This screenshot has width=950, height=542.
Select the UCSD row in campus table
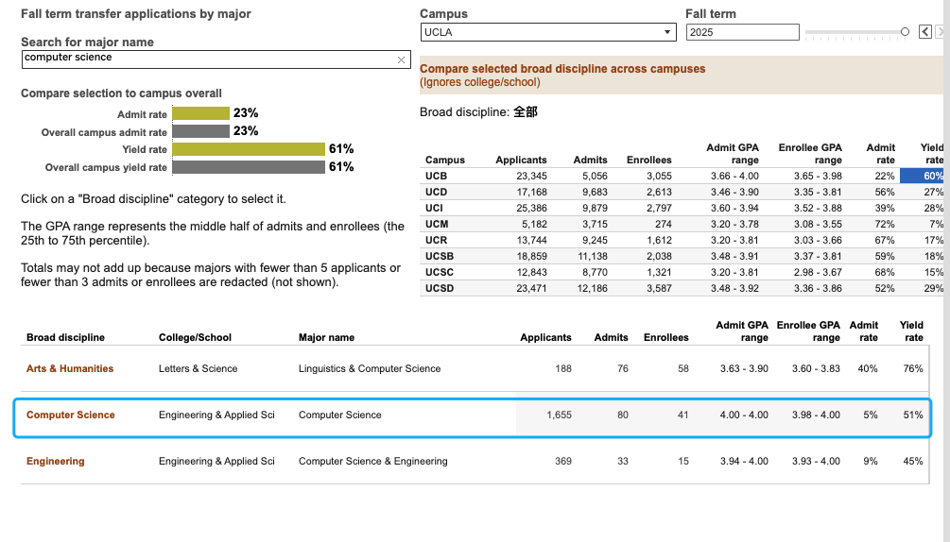click(681, 289)
